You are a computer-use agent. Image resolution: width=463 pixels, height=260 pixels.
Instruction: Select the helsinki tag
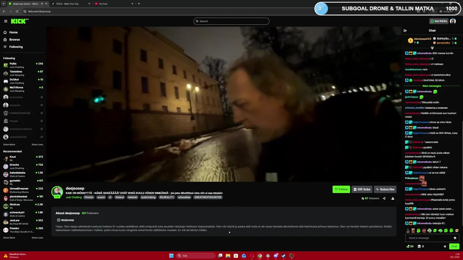(132, 198)
